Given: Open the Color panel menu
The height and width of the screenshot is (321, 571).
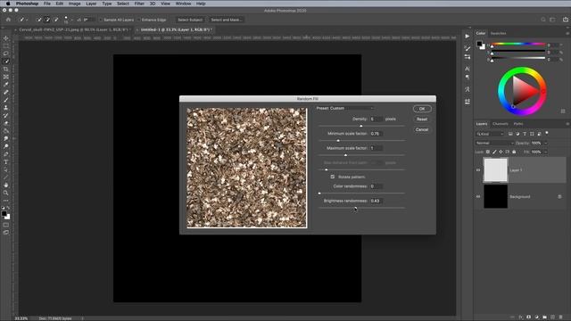Looking at the screenshot, I should tap(567, 33).
